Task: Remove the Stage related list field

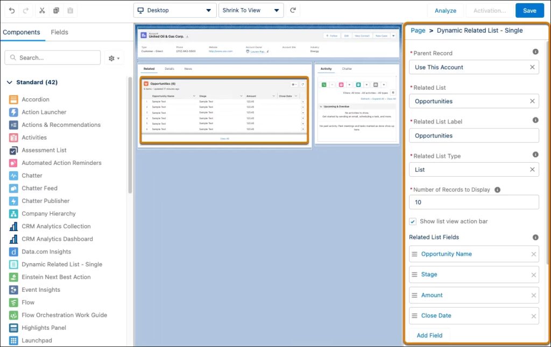Action: point(534,275)
